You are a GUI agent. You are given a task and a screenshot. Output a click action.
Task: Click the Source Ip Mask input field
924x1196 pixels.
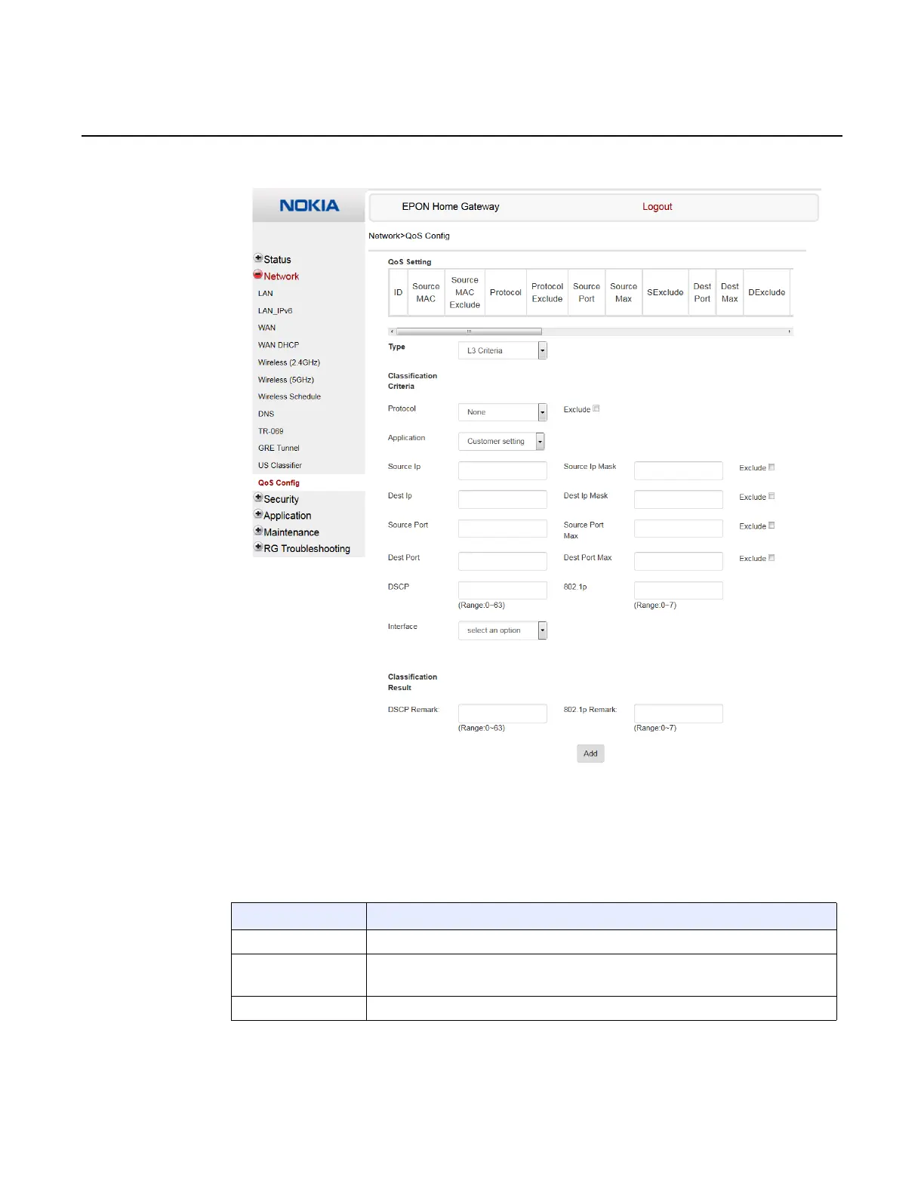tap(679, 470)
